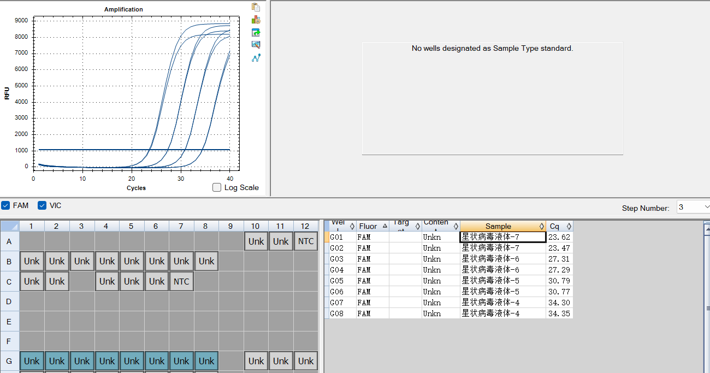Screen dimensions: 710x373
Task: Select well B1 Unk
Action: pos(32,261)
